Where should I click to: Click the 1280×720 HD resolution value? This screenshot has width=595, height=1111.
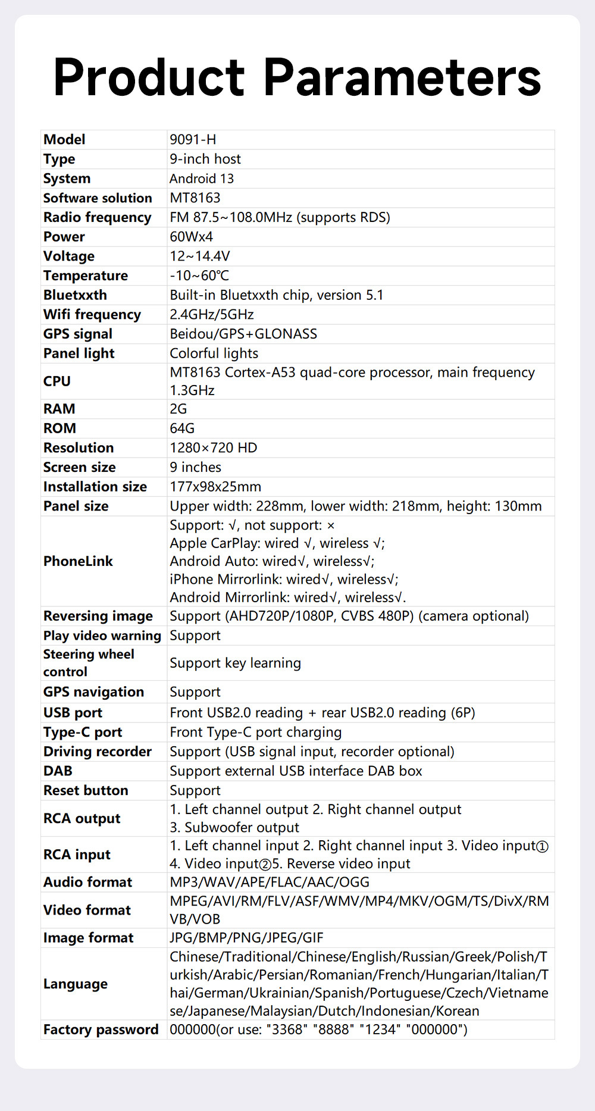pyautogui.click(x=214, y=447)
